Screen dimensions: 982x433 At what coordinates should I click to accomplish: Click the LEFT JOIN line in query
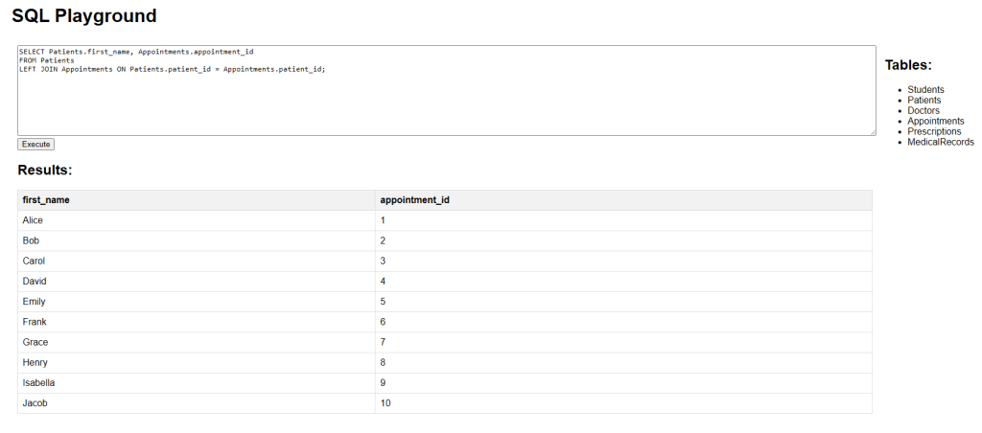point(173,69)
